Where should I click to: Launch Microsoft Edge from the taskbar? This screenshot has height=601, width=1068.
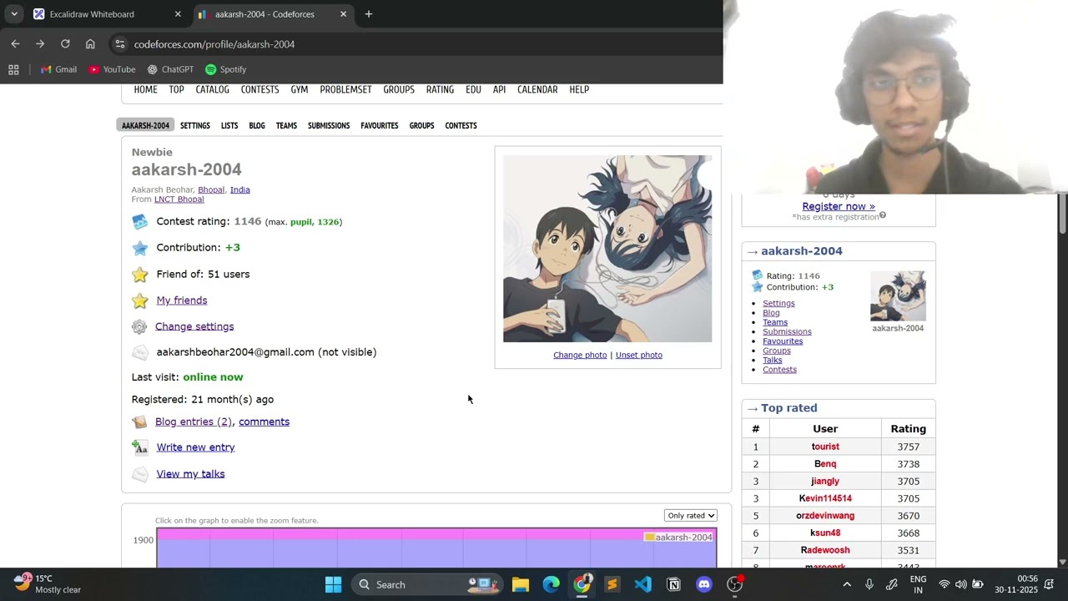click(x=552, y=584)
